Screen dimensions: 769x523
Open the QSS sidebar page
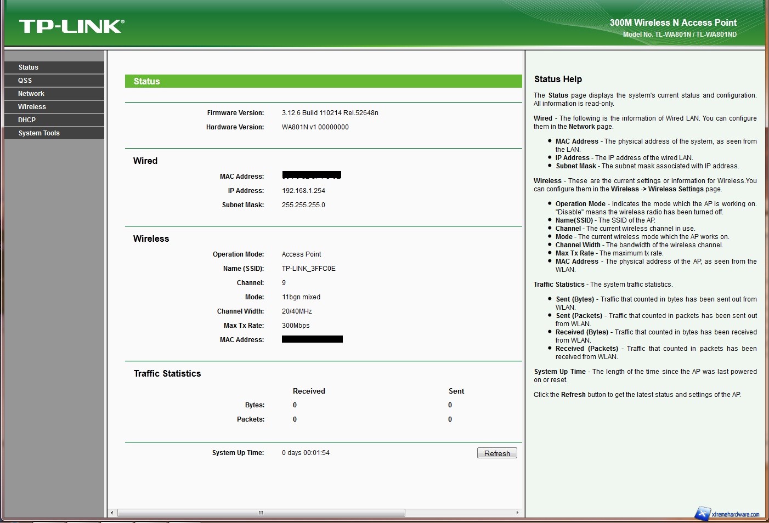(x=25, y=81)
